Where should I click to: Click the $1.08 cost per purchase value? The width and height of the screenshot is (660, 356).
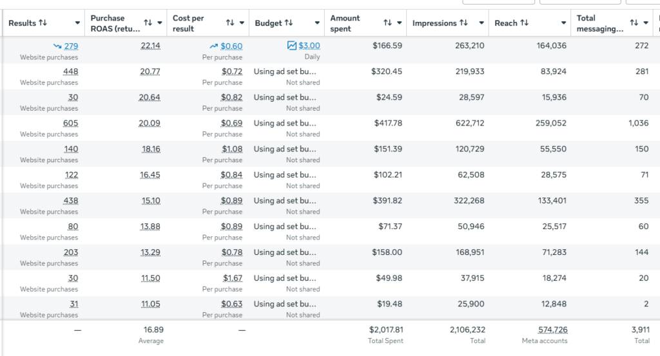(x=232, y=149)
